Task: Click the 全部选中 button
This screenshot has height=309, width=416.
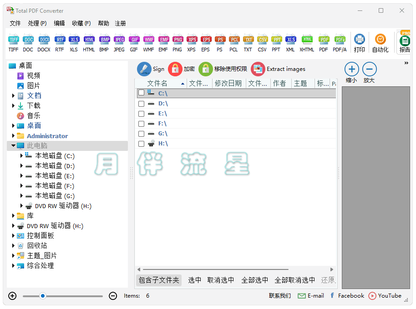Action: pos(255,280)
